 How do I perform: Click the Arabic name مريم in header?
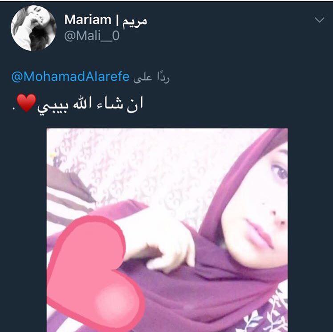coord(135,21)
